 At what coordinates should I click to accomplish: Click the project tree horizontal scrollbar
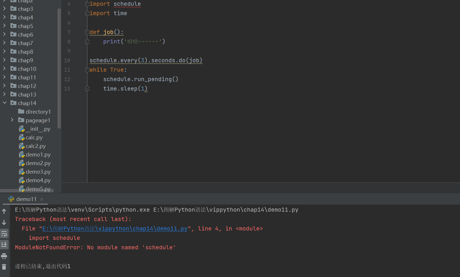pos(27,191)
